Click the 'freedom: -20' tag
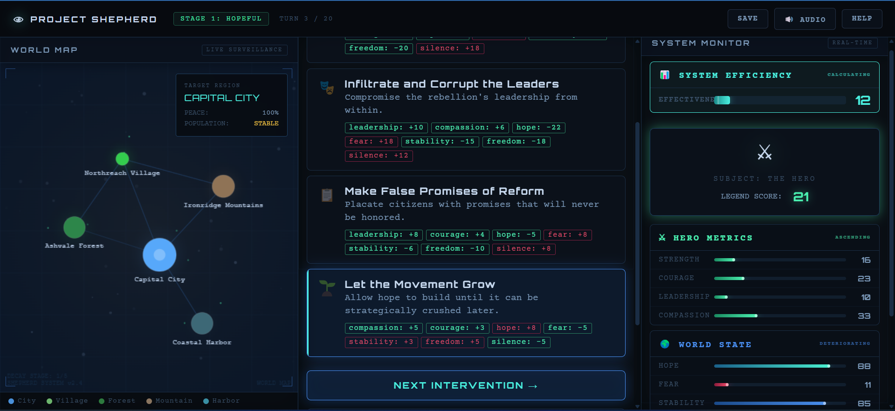 click(379, 48)
